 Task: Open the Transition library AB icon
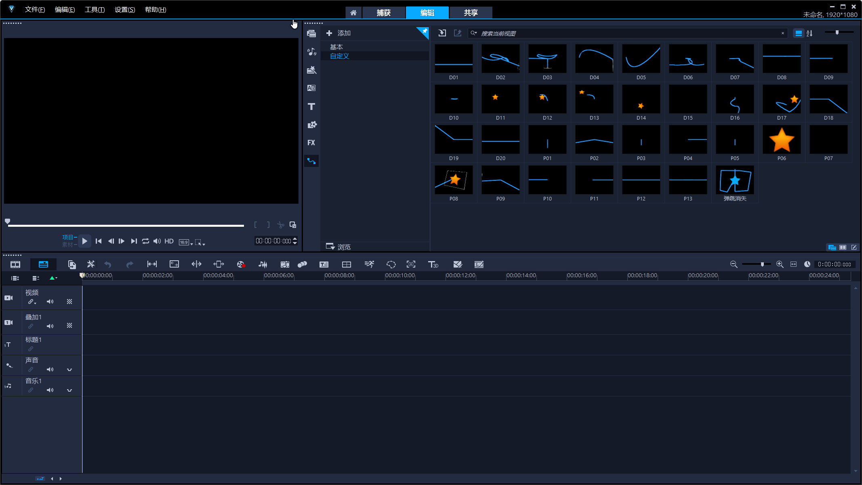click(x=311, y=88)
